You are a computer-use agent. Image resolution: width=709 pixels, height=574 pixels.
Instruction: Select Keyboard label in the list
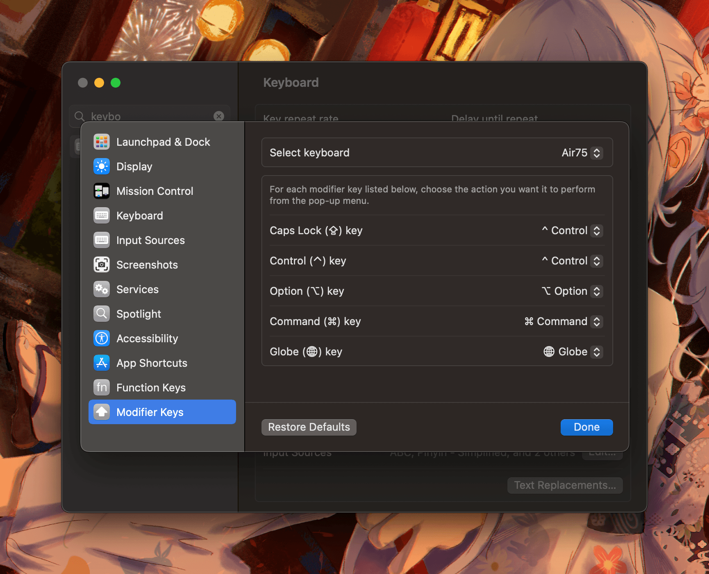coord(140,216)
